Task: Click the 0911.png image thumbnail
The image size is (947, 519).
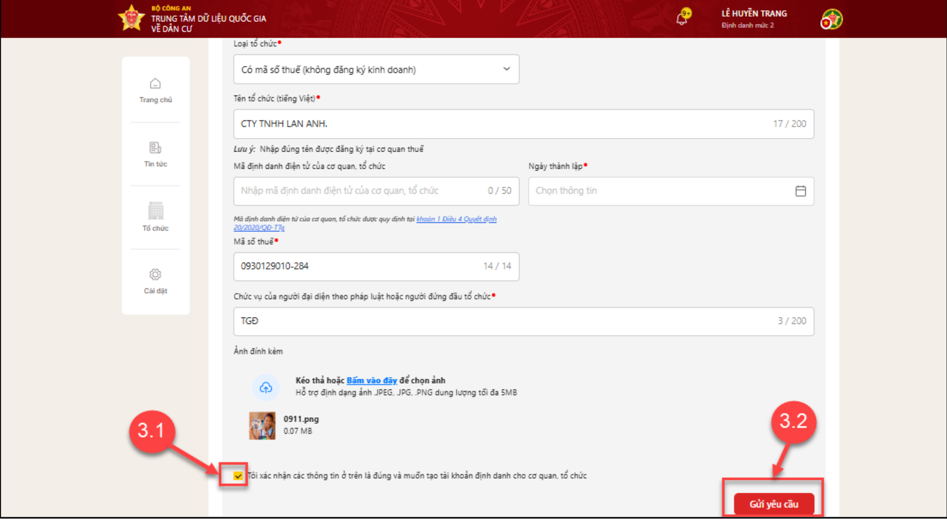Action: [262, 425]
